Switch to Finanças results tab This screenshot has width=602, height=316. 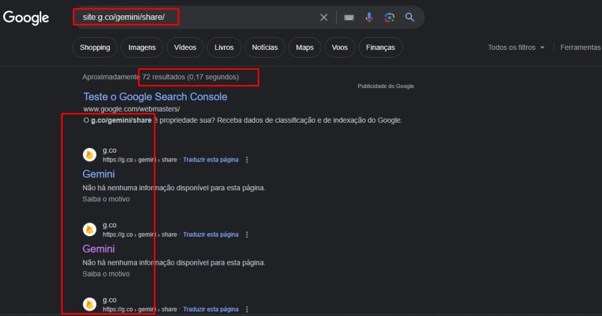point(380,47)
